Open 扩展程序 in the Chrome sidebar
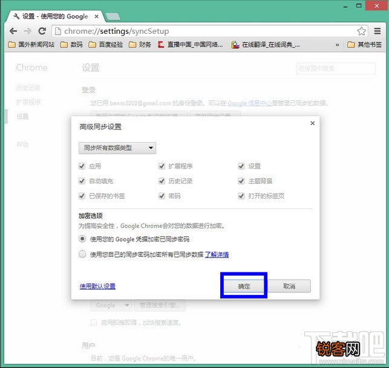Viewport: 389px width, 368px height. (28, 102)
